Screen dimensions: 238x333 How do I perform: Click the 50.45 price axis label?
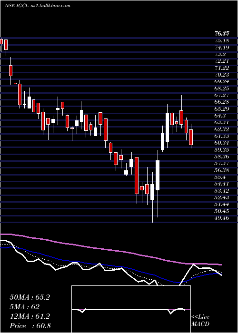(222, 212)
